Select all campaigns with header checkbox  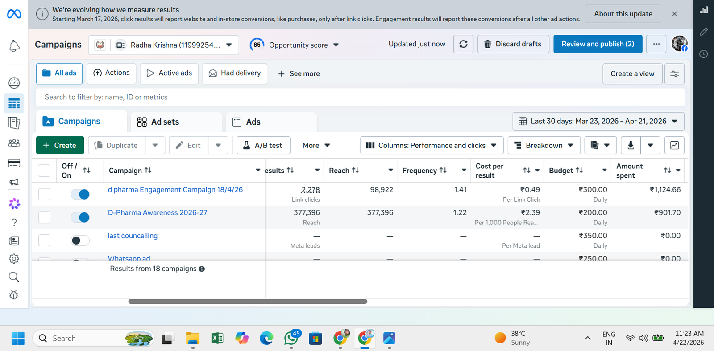coord(44,171)
